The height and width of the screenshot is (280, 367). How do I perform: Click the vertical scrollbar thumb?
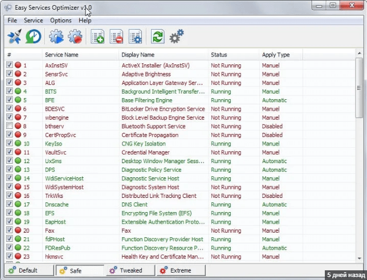tap(359, 88)
